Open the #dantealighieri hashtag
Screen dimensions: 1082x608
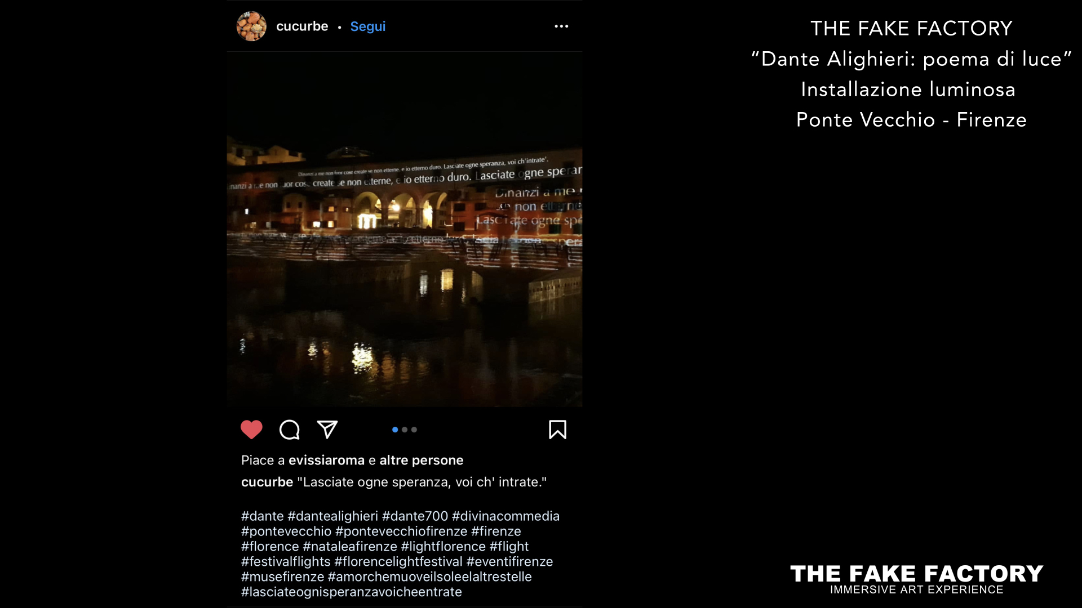click(x=333, y=516)
